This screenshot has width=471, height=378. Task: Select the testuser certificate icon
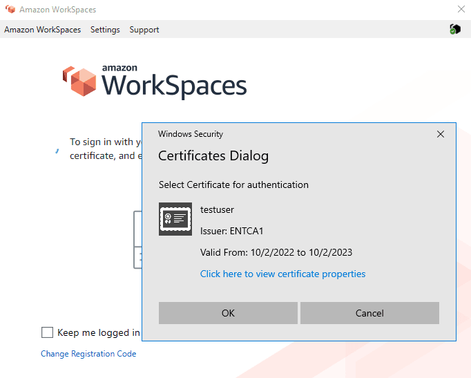[x=175, y=219]
